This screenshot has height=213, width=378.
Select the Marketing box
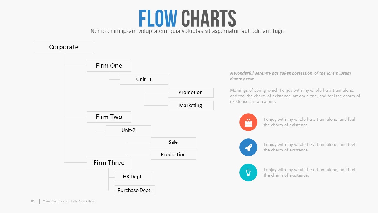[x=190, y=106]
